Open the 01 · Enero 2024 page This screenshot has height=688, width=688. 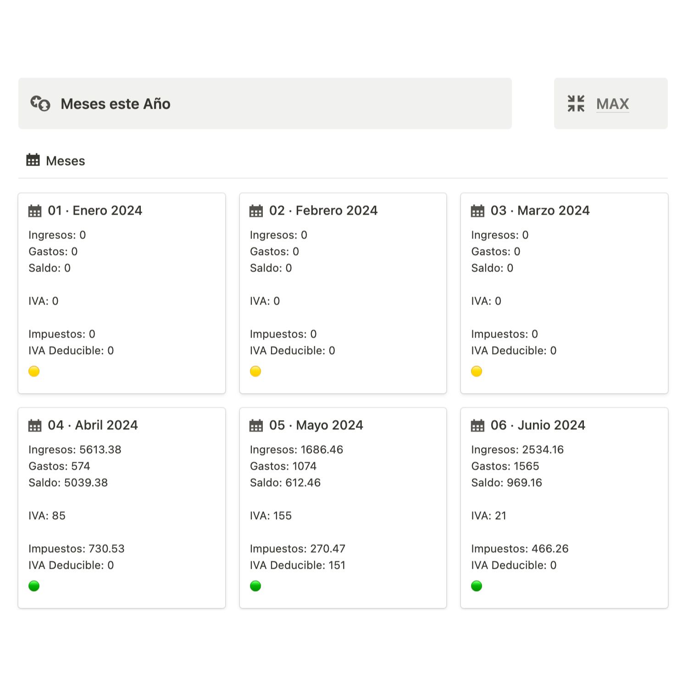pyautogui.click(x=95, y=211)
